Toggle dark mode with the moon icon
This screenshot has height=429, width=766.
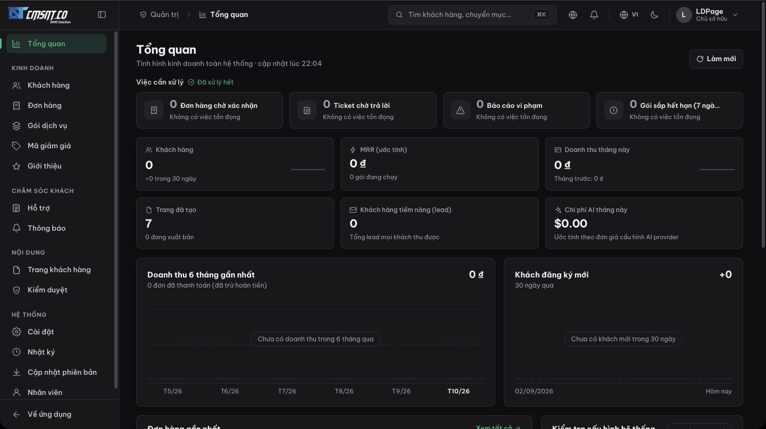click(x=654, y=15)
